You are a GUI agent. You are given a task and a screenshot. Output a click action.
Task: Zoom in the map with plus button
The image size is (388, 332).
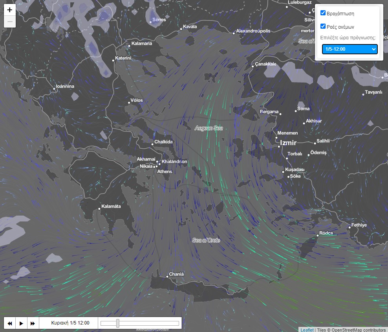[10, 10]
